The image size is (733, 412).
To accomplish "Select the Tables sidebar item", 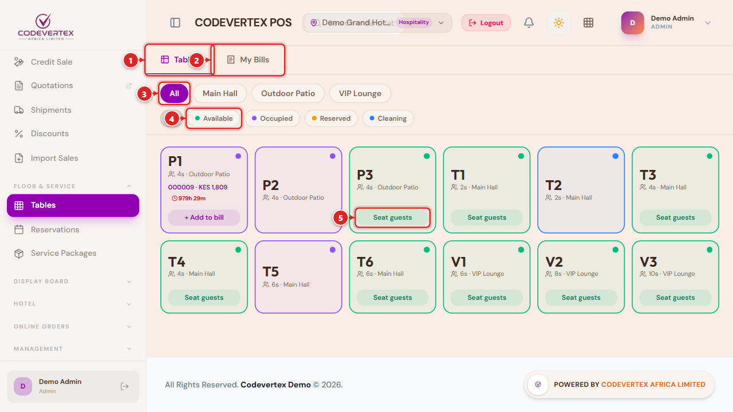I will (x=73, y=205).
